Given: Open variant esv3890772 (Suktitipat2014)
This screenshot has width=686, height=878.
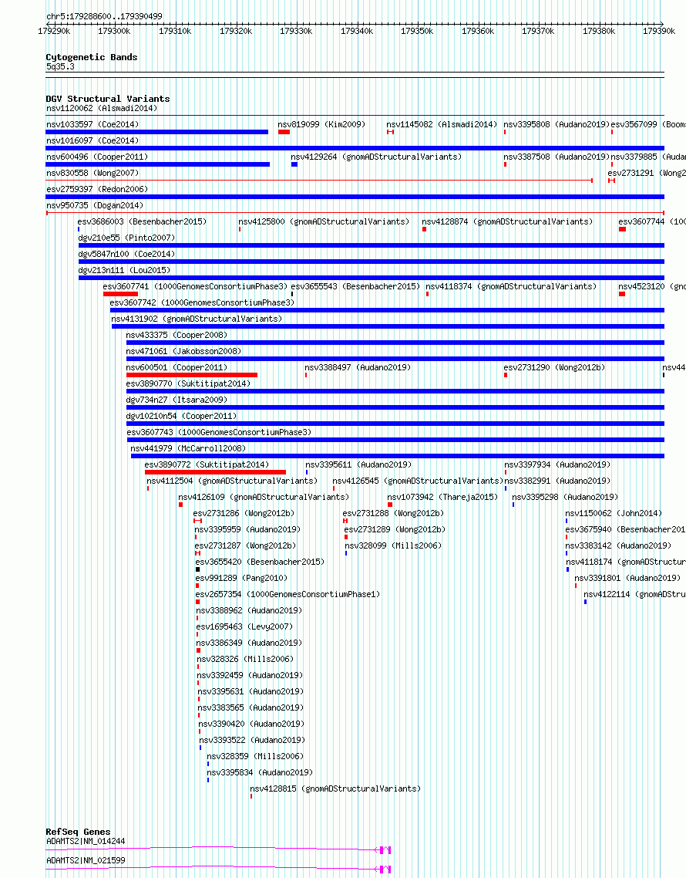Looking at the screenshot, I should click(x=207, y=465).
